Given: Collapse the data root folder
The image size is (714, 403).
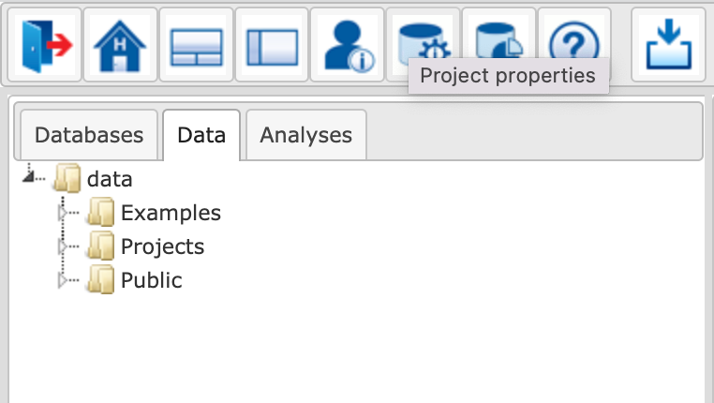Looking at the screenshot, I should (28, 177).
